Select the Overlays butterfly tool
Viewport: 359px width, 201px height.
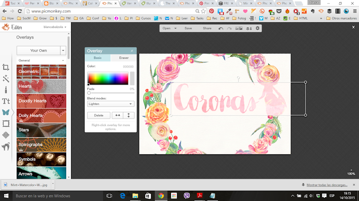coord(6,112)
